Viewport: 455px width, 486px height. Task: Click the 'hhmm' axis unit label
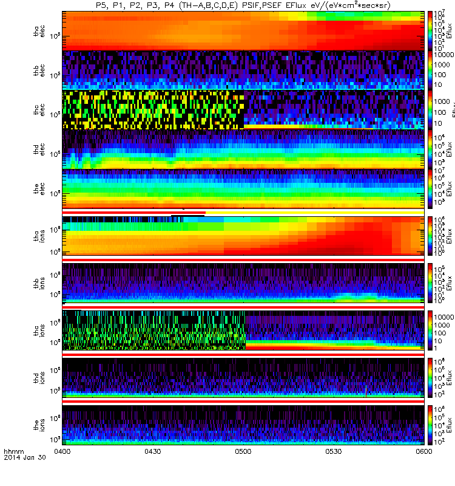pyautogui.click(x=14, y=451)
